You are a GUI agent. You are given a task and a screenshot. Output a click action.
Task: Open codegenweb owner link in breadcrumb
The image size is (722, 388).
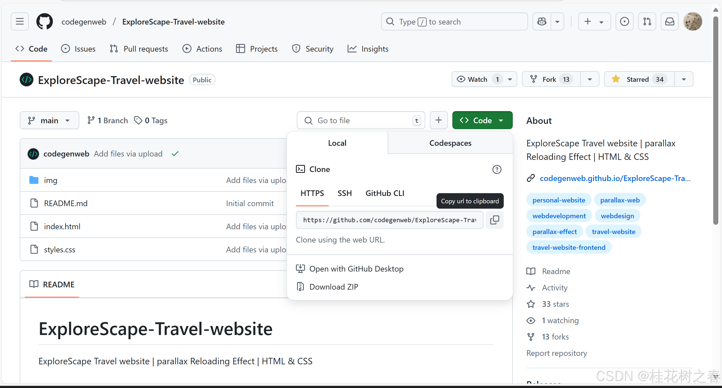click(x=84, y=22)
